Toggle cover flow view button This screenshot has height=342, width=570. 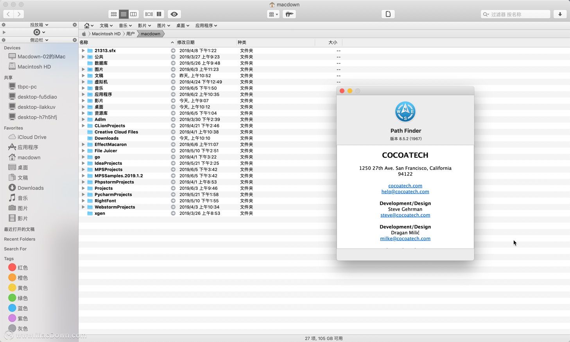[149, 14]
